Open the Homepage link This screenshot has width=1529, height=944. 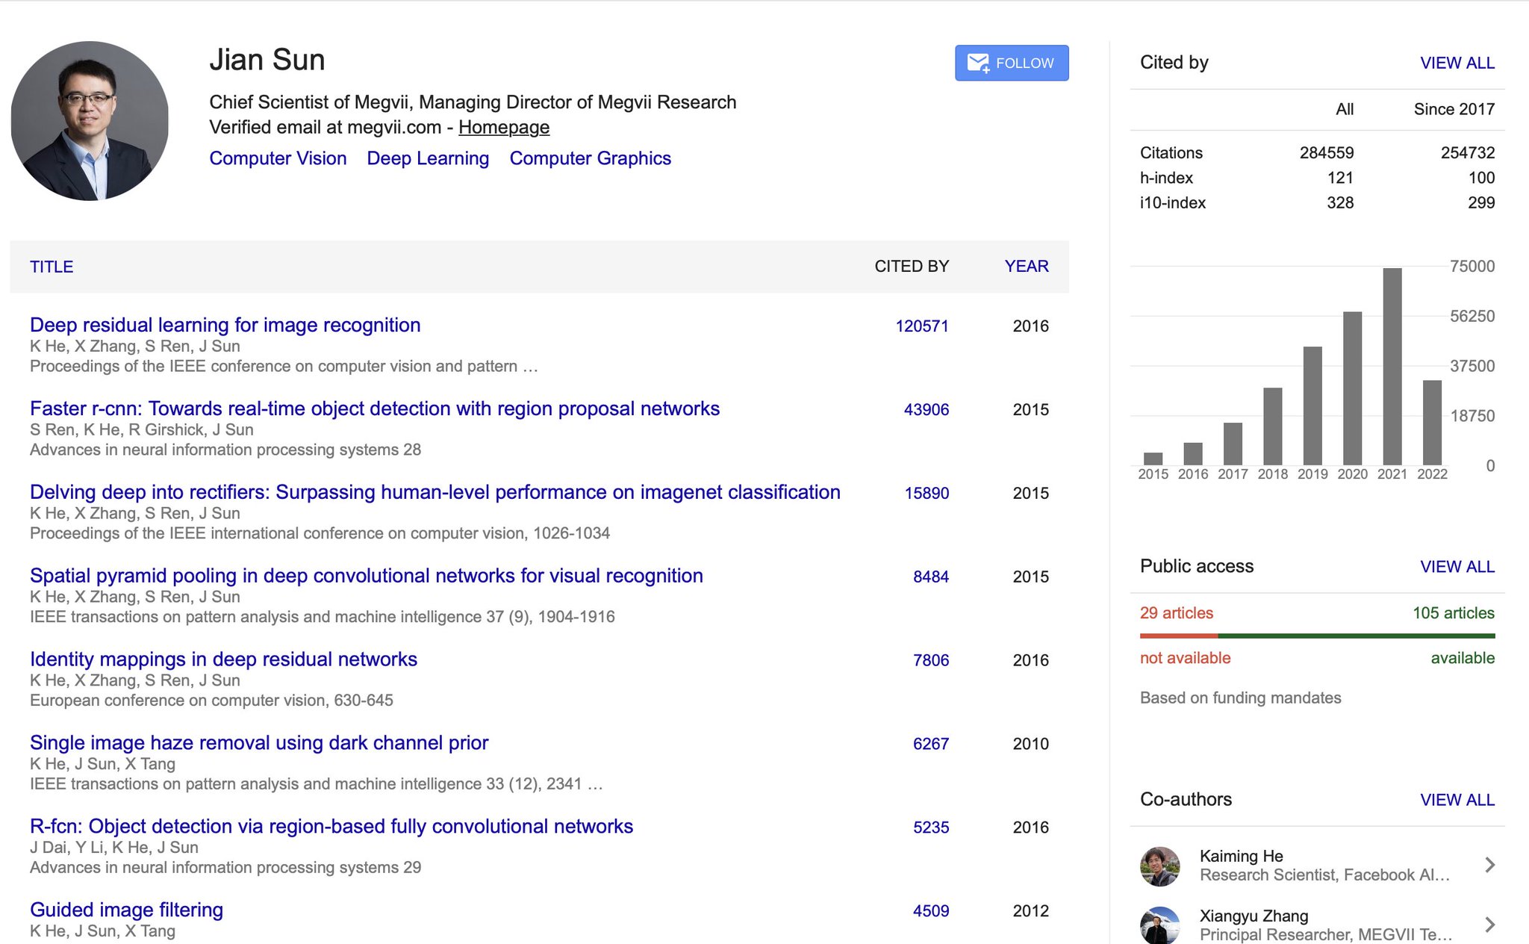pyautogui.click(x=503, y=127)
